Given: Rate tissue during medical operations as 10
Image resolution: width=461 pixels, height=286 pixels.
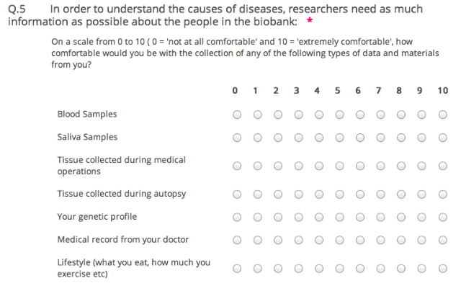Looking at the screenshot, I should click(443, 166).
